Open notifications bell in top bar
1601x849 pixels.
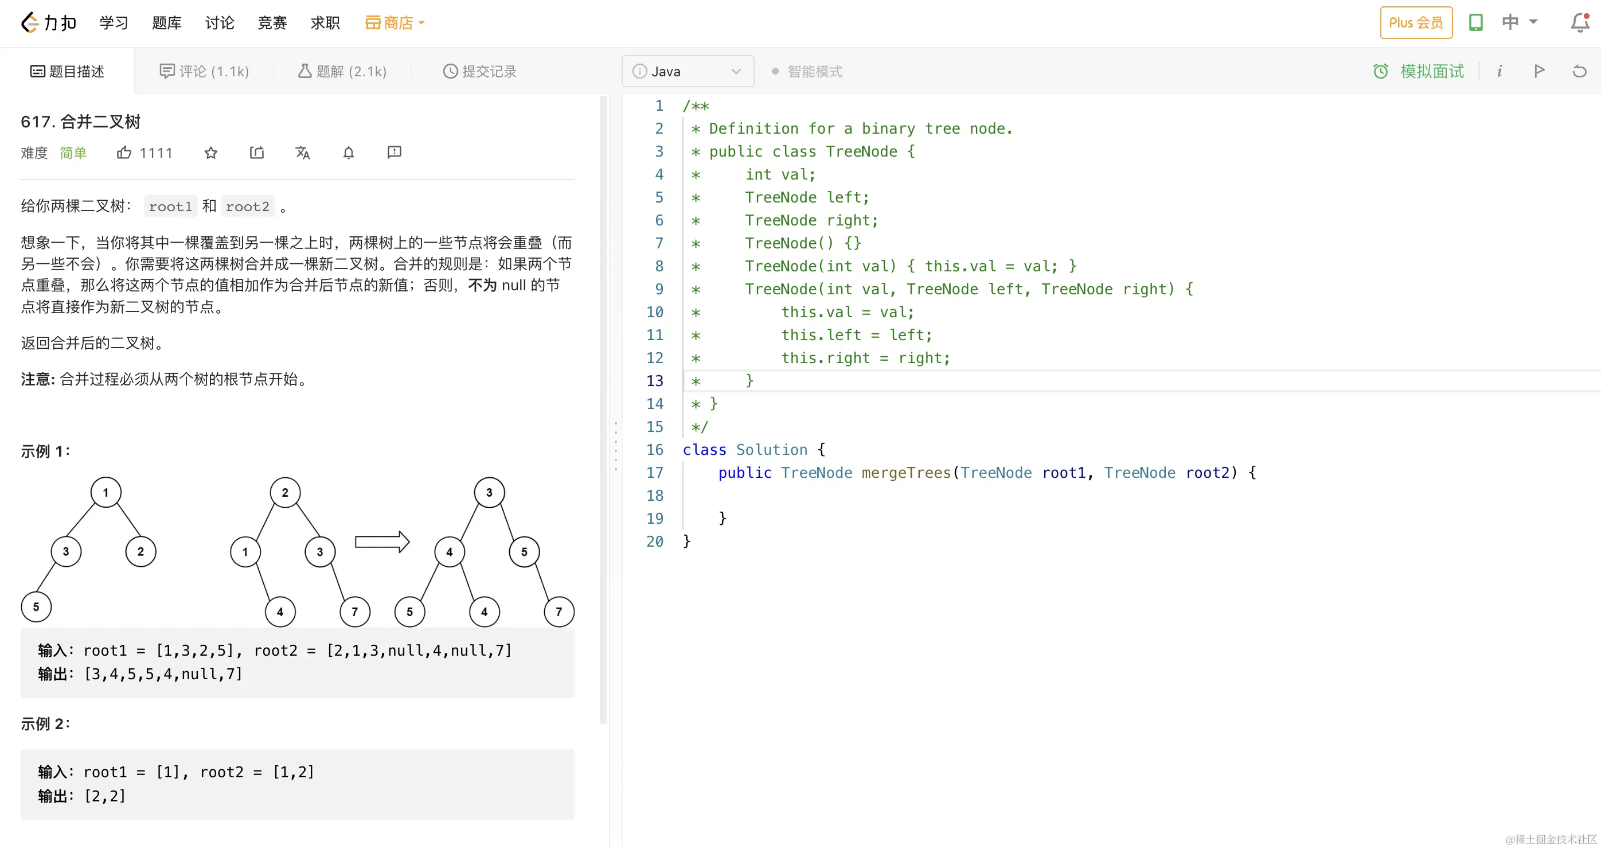click(1579, 23)
